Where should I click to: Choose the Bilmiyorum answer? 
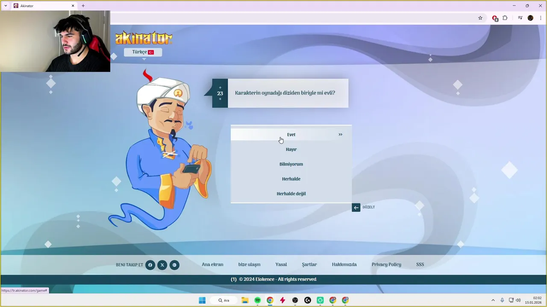[x=291, y=164]
